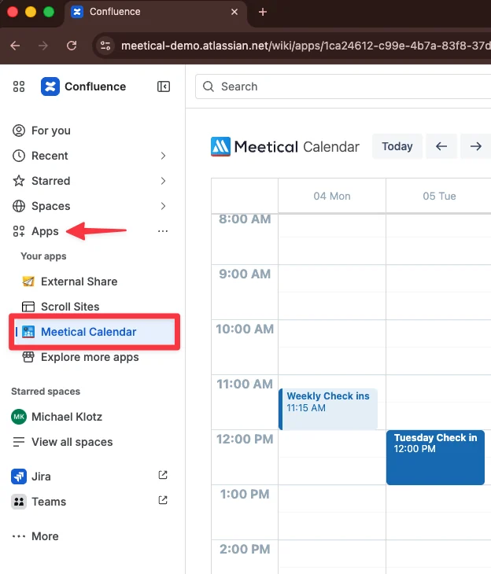Click the Today button
Screen dimensions: 491x574
click(397, 146)
